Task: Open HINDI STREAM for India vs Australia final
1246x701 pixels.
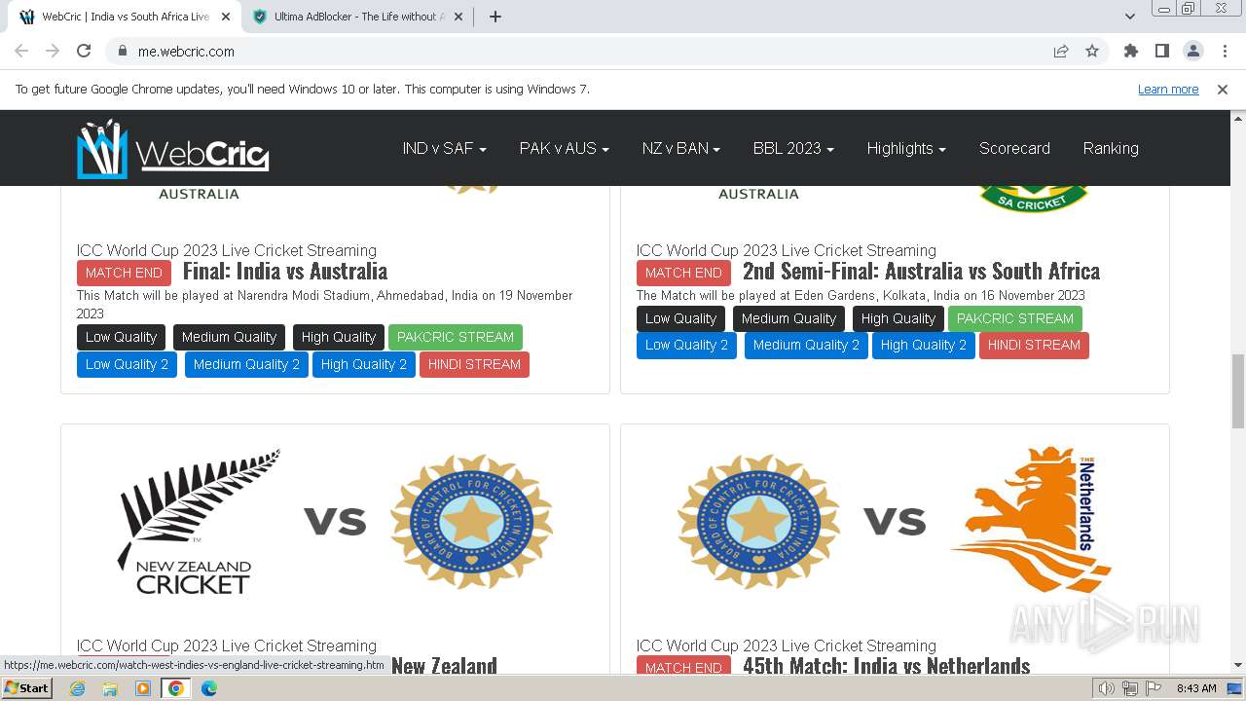Action: coord(474,364)
